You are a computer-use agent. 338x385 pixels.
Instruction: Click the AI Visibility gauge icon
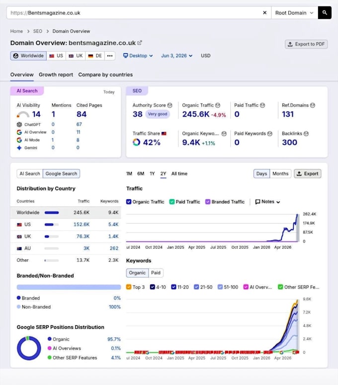[x=23, y=115]
